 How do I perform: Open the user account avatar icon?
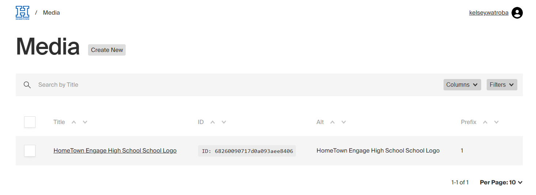coord(517,13)
